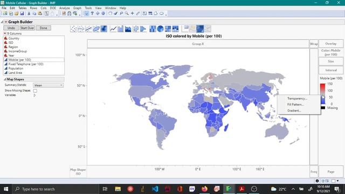Expand the Variables disclosure arrow
The width and height of the screenshot is (345, 194).
[34, 95]
